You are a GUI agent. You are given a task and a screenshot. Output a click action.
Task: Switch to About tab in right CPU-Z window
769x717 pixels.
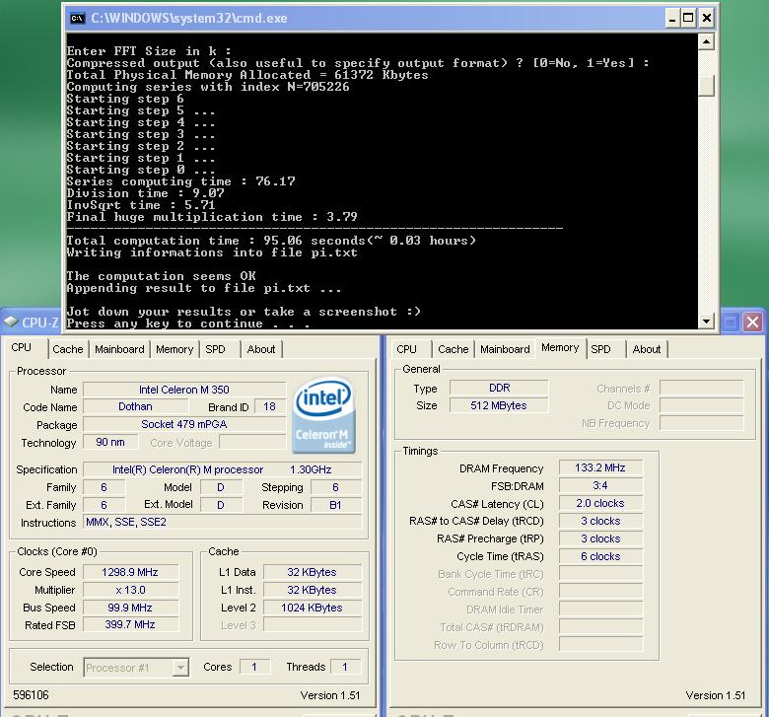tap(647, 349)
